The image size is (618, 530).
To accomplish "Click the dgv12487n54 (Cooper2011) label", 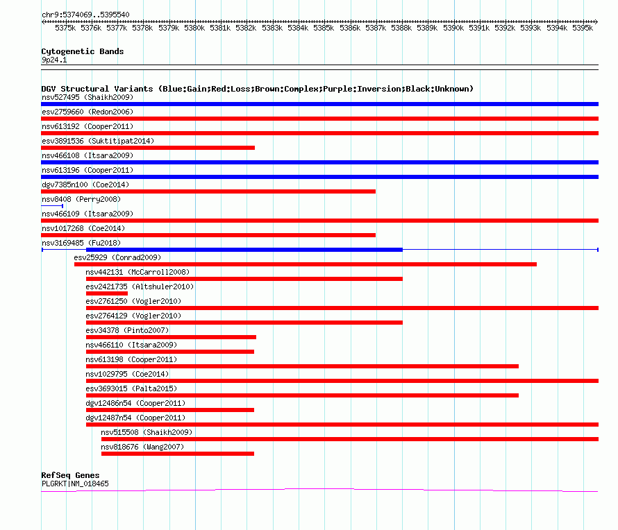I will (135, 418).
